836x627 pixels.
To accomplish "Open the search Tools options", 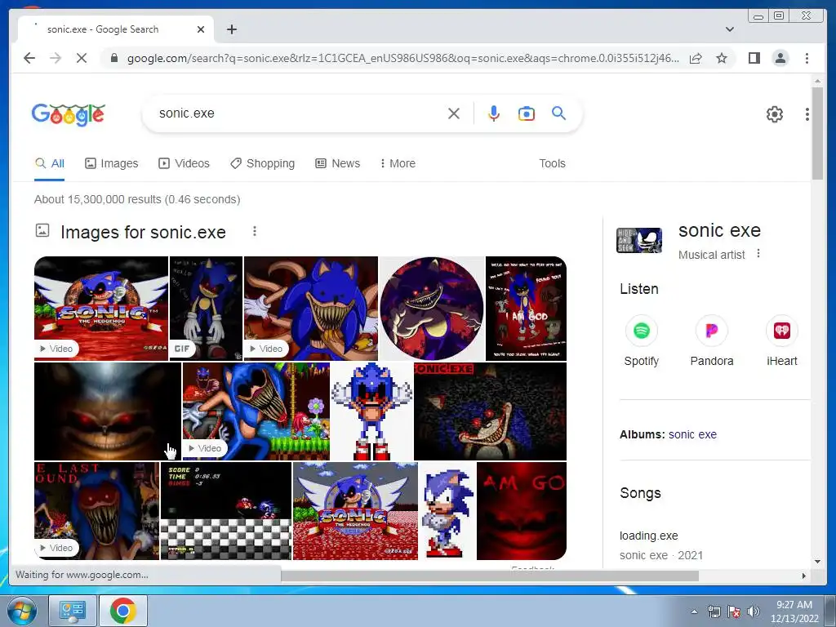I will point(552,163).
